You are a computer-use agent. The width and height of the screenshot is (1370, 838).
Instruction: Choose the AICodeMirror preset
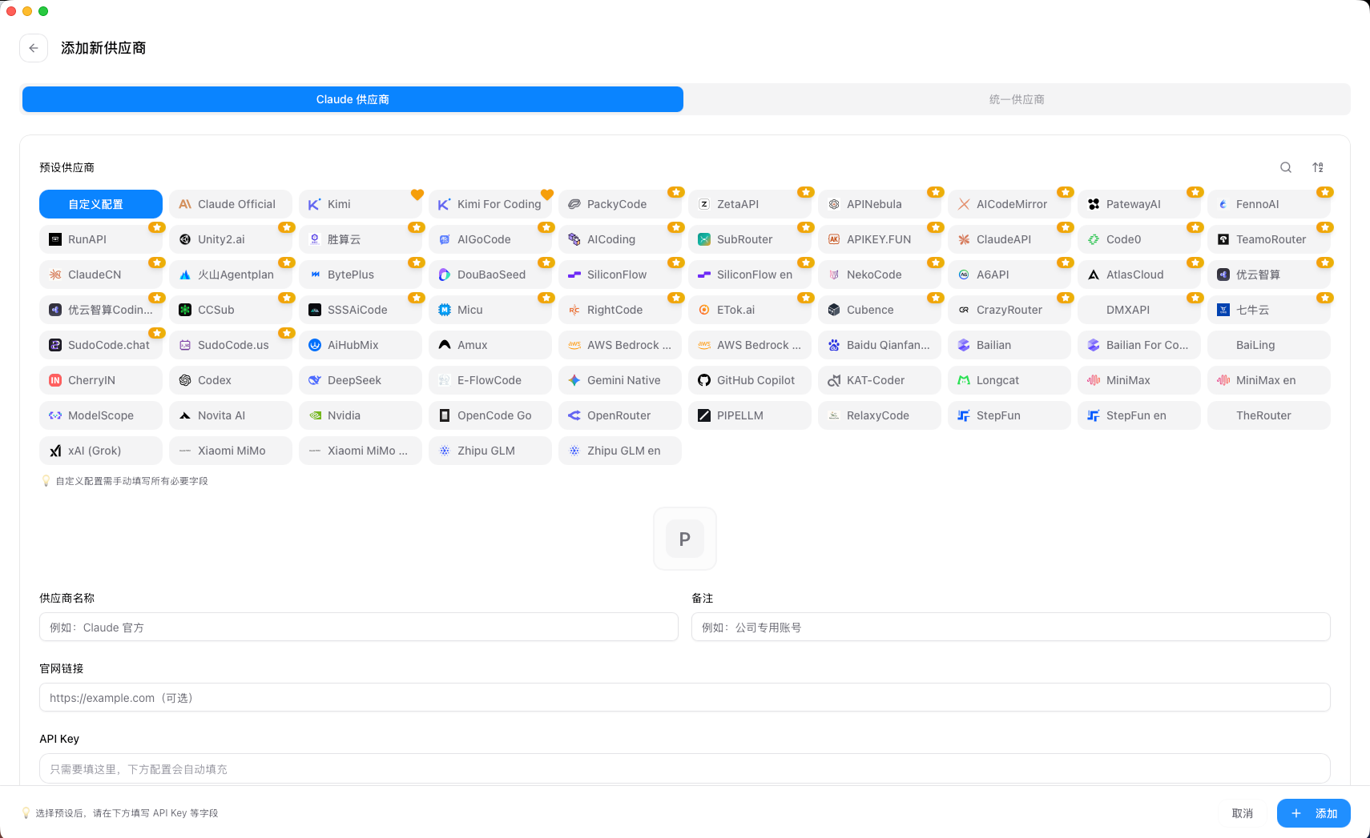[x=1009, y=204]
